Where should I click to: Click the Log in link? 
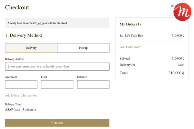(x=40, y=23)
